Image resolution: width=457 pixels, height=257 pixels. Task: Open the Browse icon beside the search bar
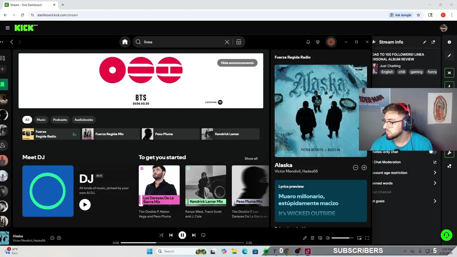(239, 42)
